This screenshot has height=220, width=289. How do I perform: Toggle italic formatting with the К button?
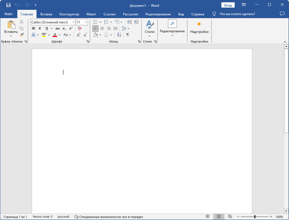40,28
